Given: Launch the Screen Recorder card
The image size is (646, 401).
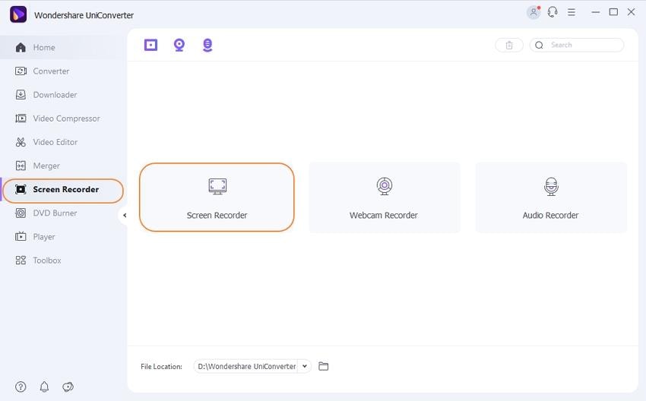Looking at the screenshot, I should (217, 197).
